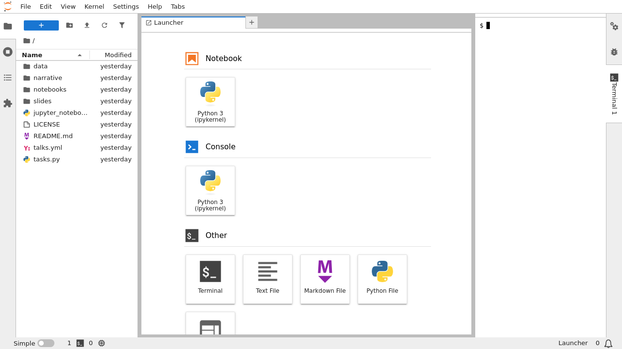The height and width of the screenshot is (349, 622).
Task: Sort files by Name column header
Action: (32, 55)
